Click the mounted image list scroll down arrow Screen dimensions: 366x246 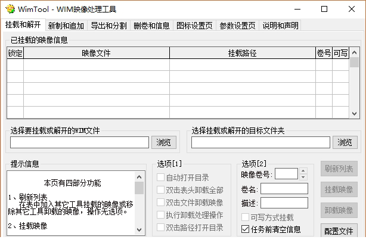click(354, 114)
